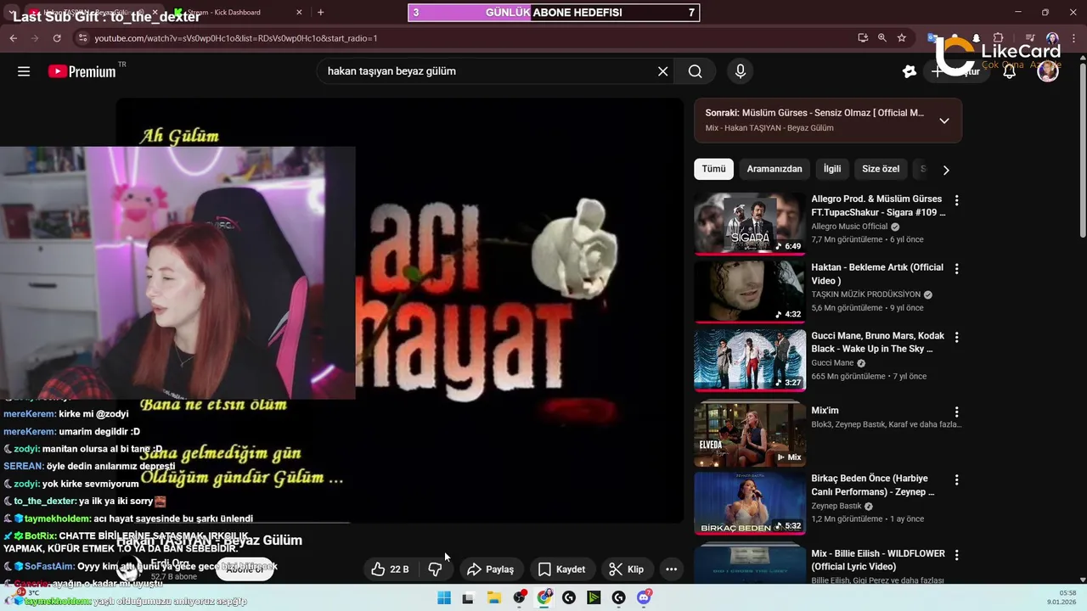The width and height of the screenshot is (1087, 611).
Task: Open File Explorer from taskbar
Action: pos(493,598)
